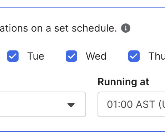Click the Wed day label
The width and height of the screenshot is (165, 137).
pyautogui.click(x=96, y=56)
